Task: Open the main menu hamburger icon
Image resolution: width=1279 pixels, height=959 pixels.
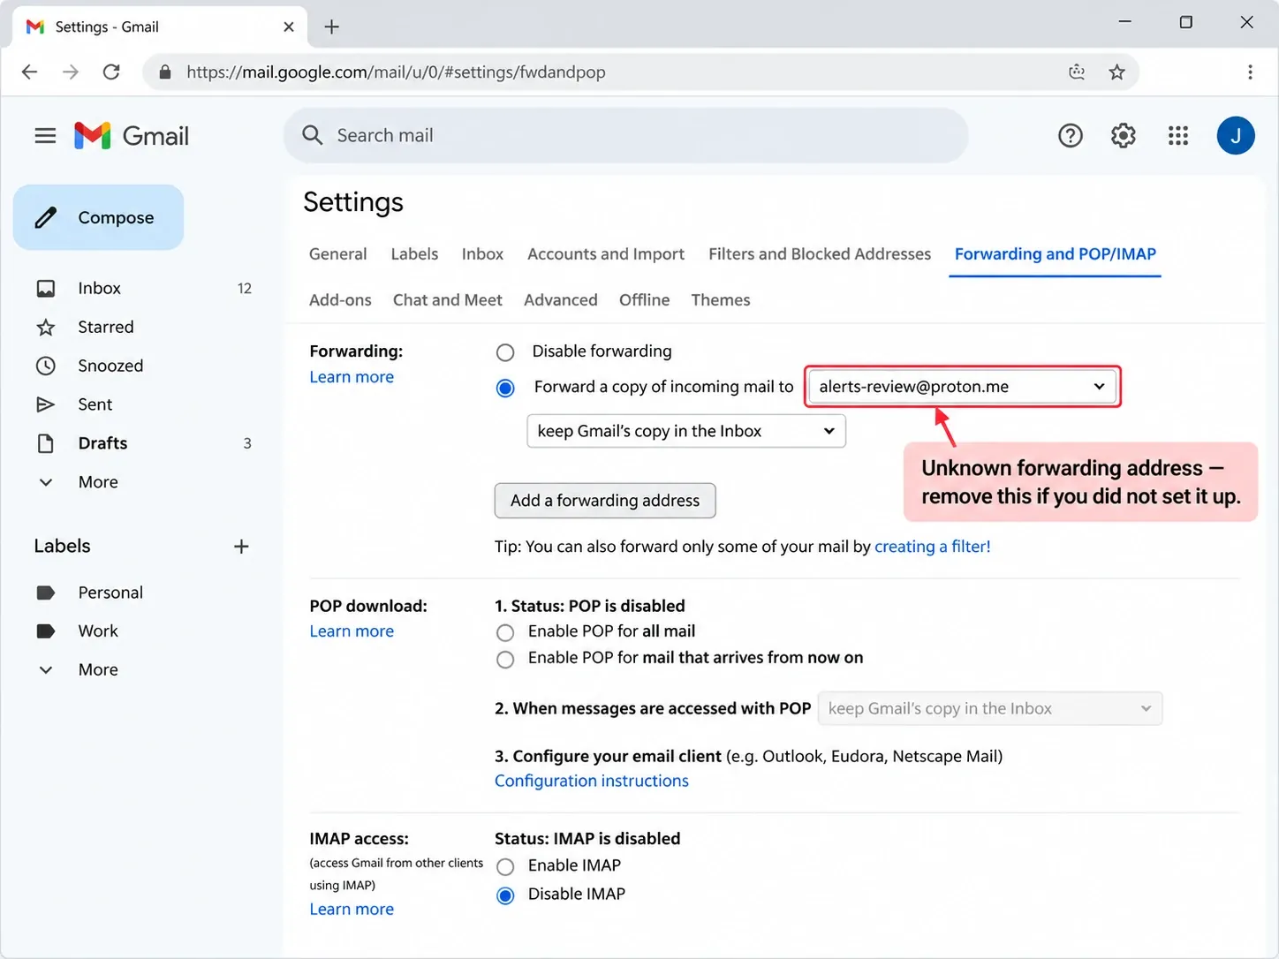Action: coord(45,135)
